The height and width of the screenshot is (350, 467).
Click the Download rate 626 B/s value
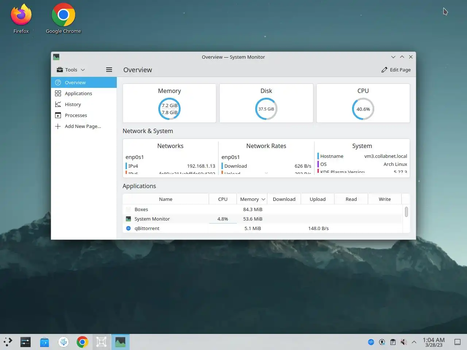pyautogui.click(x=303, y=166)
